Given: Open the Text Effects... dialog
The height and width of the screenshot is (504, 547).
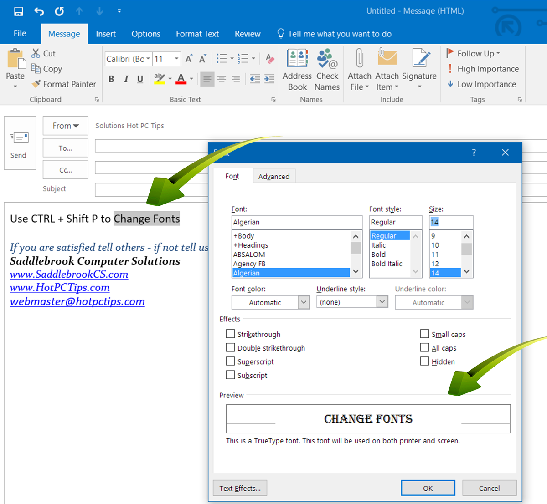Looking at the screenshot, I should tap(240, 488).
